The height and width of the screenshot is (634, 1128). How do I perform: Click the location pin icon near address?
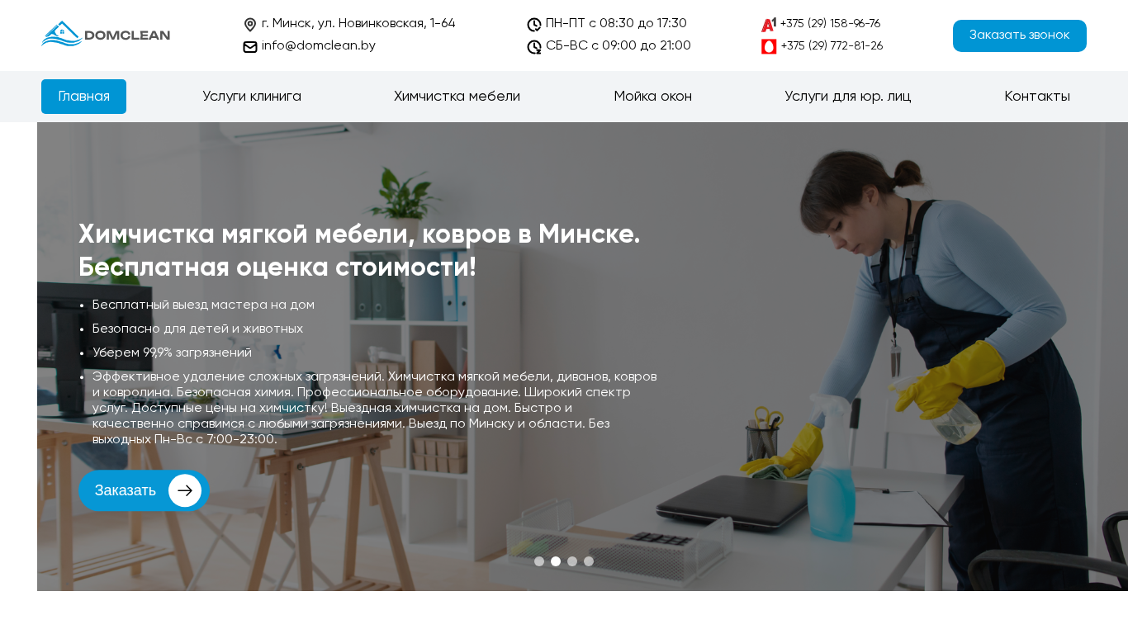pos(250,25)
